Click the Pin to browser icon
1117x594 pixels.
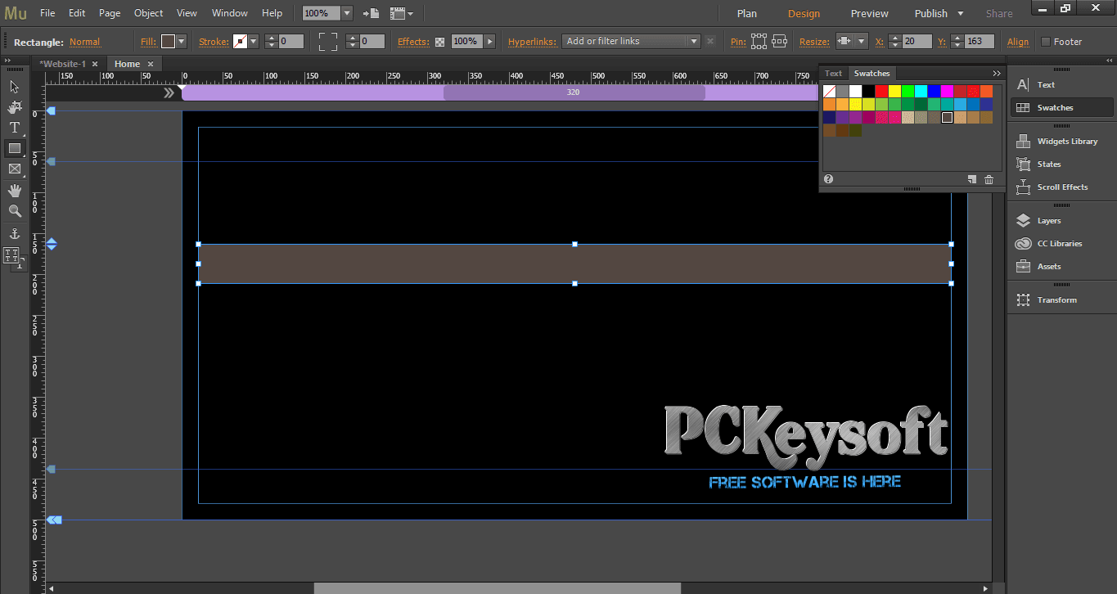(759, 41)
